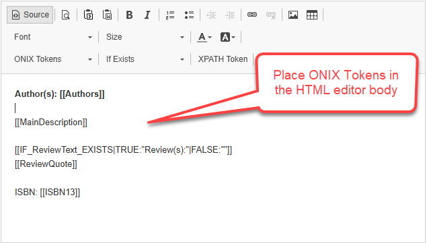Insert a table using Table icon

pos(312,15)
